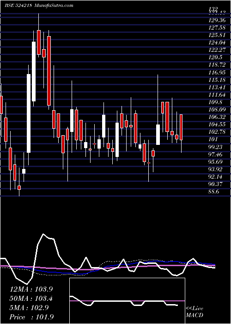Screen dimensions: 231x324
Task: Click the 93.92 price axis label
Action: pos(216,169)
